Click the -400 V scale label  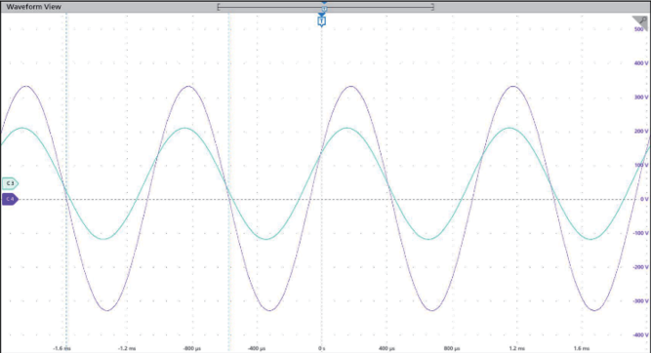640,335
